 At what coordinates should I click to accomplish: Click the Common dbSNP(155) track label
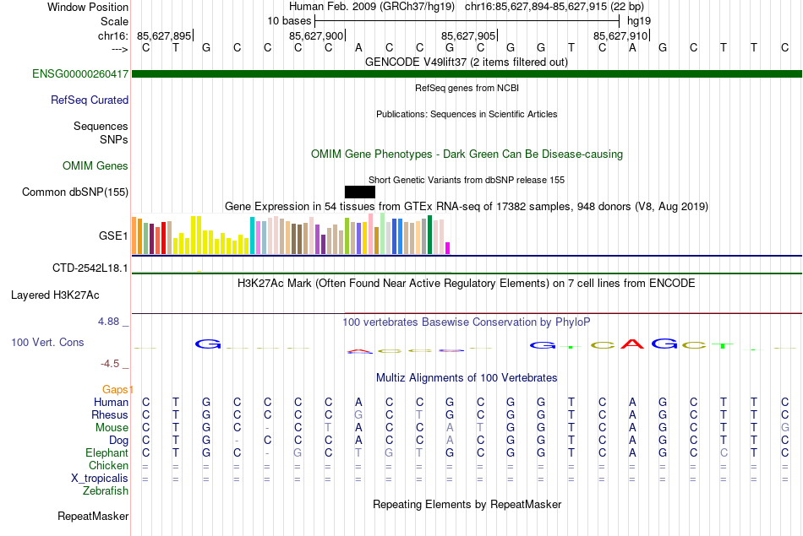coord(75,192)
